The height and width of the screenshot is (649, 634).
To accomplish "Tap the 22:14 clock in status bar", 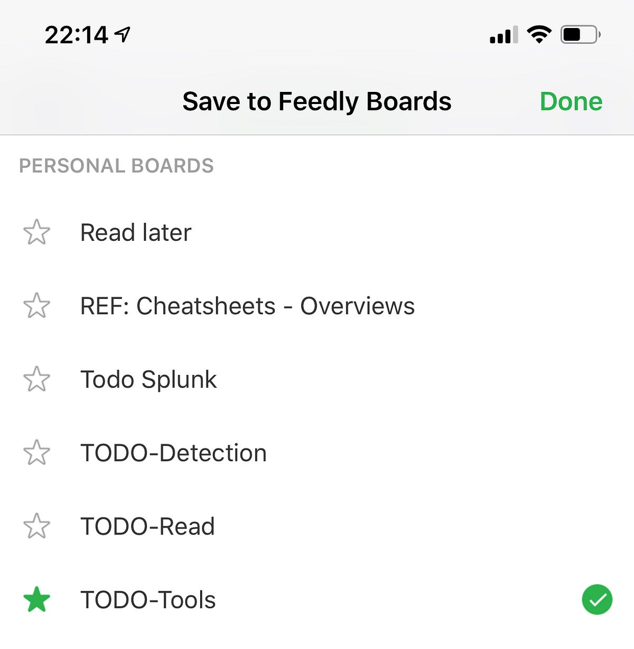I will click(77, 35).
